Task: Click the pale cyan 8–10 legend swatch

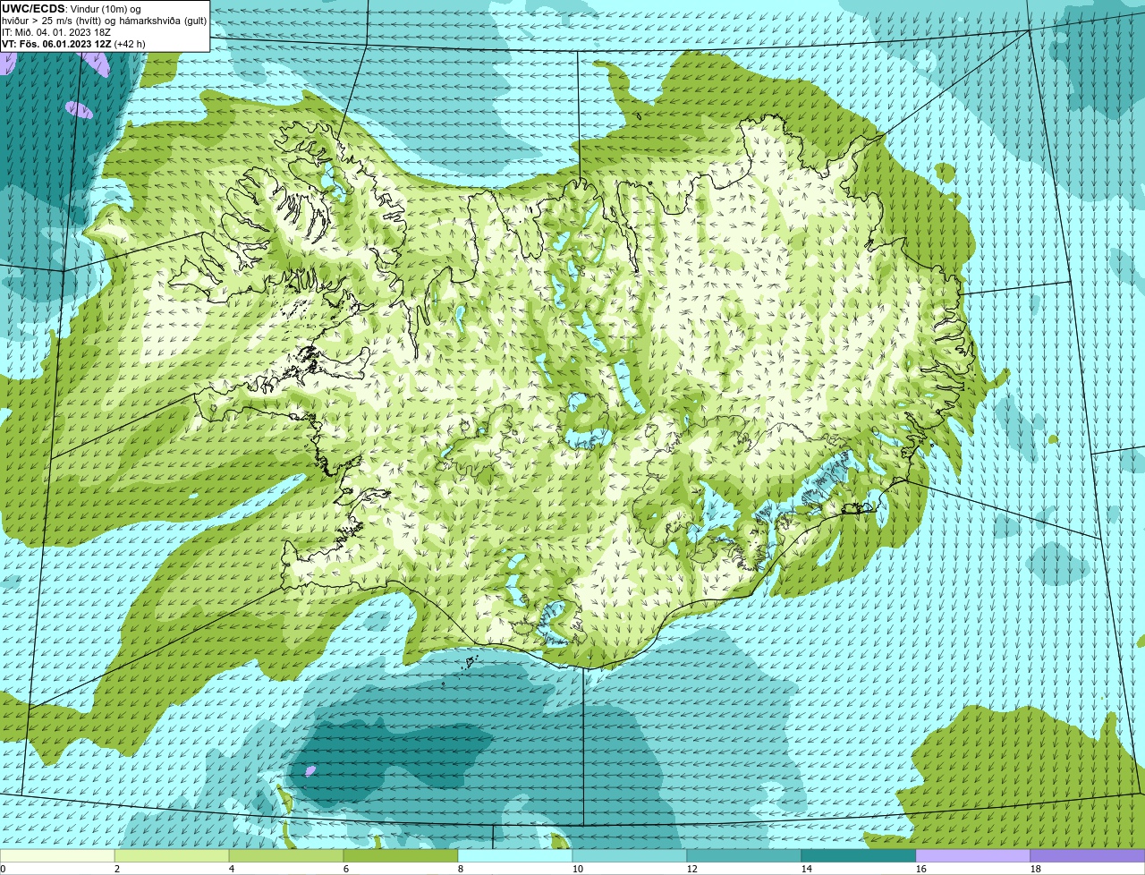Action: 515,856
